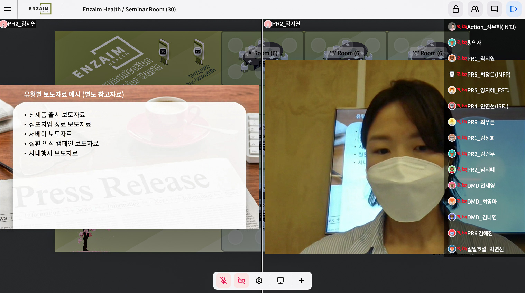Toggle the room lock icon
The image size is (525, 293).
coord(456,9)
